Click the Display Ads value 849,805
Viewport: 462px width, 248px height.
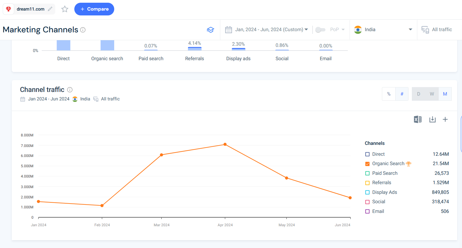441,192
